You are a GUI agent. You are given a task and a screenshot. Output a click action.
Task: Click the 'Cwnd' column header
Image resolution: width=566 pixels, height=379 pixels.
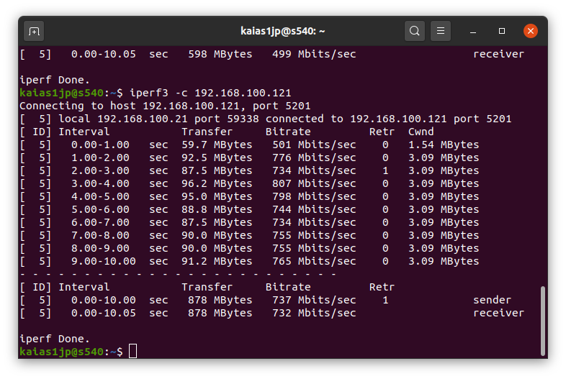click(x=421, y=132)
